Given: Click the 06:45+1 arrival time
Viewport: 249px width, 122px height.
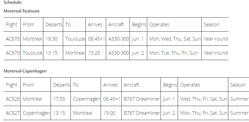Looking at the screenshot, I should [112, 99].
